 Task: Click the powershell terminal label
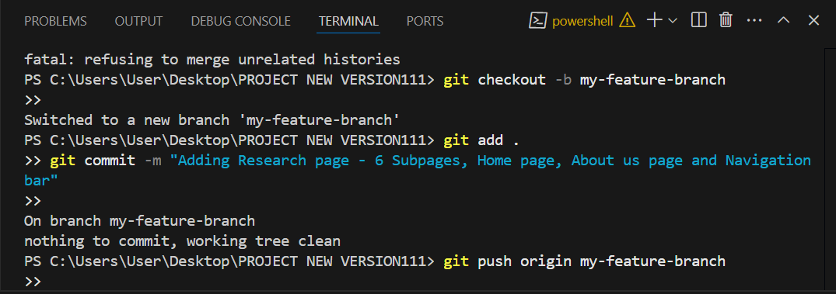click(x=582, y=21)
